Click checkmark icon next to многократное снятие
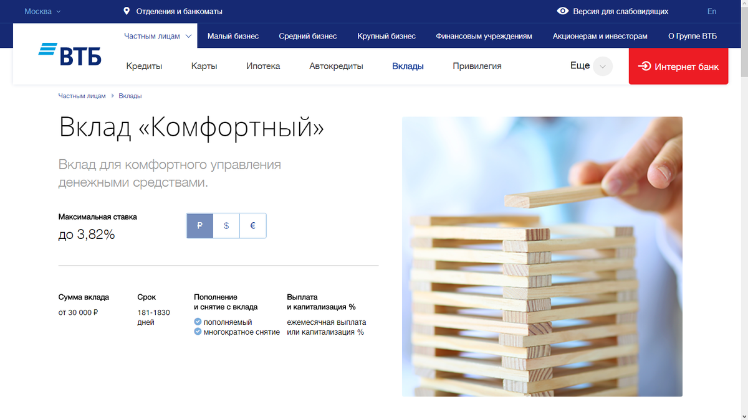 coord(198,332)
